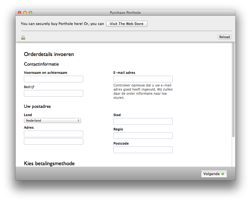Click the Bedrijf label
The width and height of the screenshot is (251, 202).
point(29,87)
